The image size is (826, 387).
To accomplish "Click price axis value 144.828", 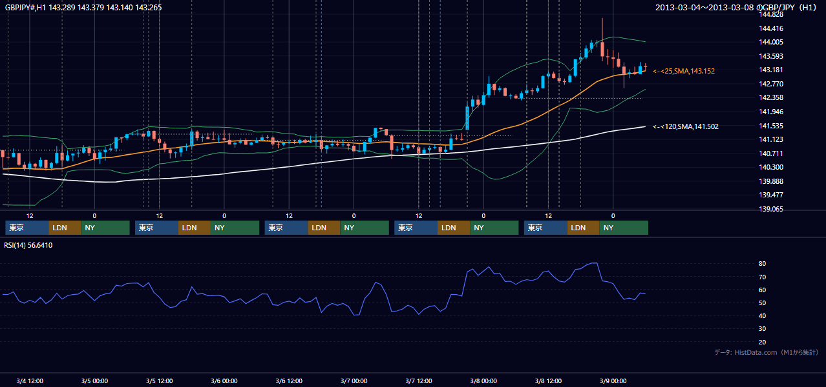I will [x=772, y=14].
